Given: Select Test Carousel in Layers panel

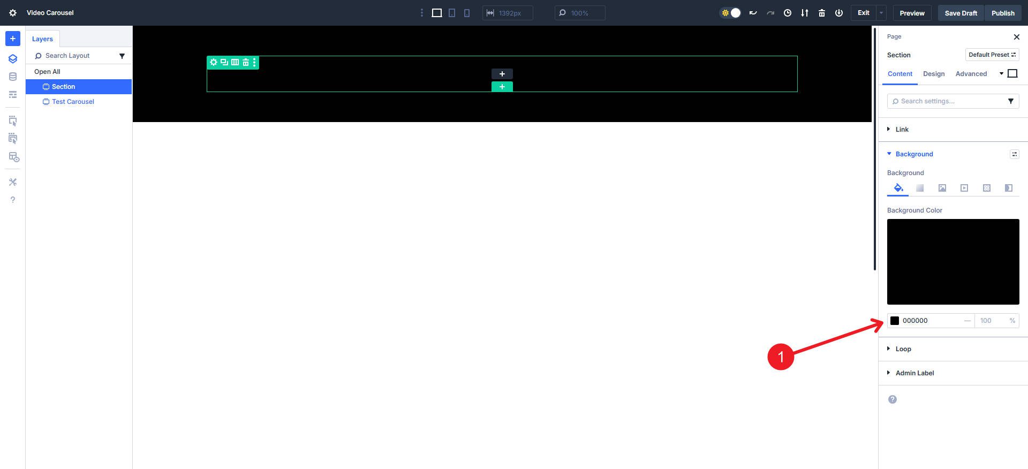Looking at the screenshot, I should click(x=73, y=102).
